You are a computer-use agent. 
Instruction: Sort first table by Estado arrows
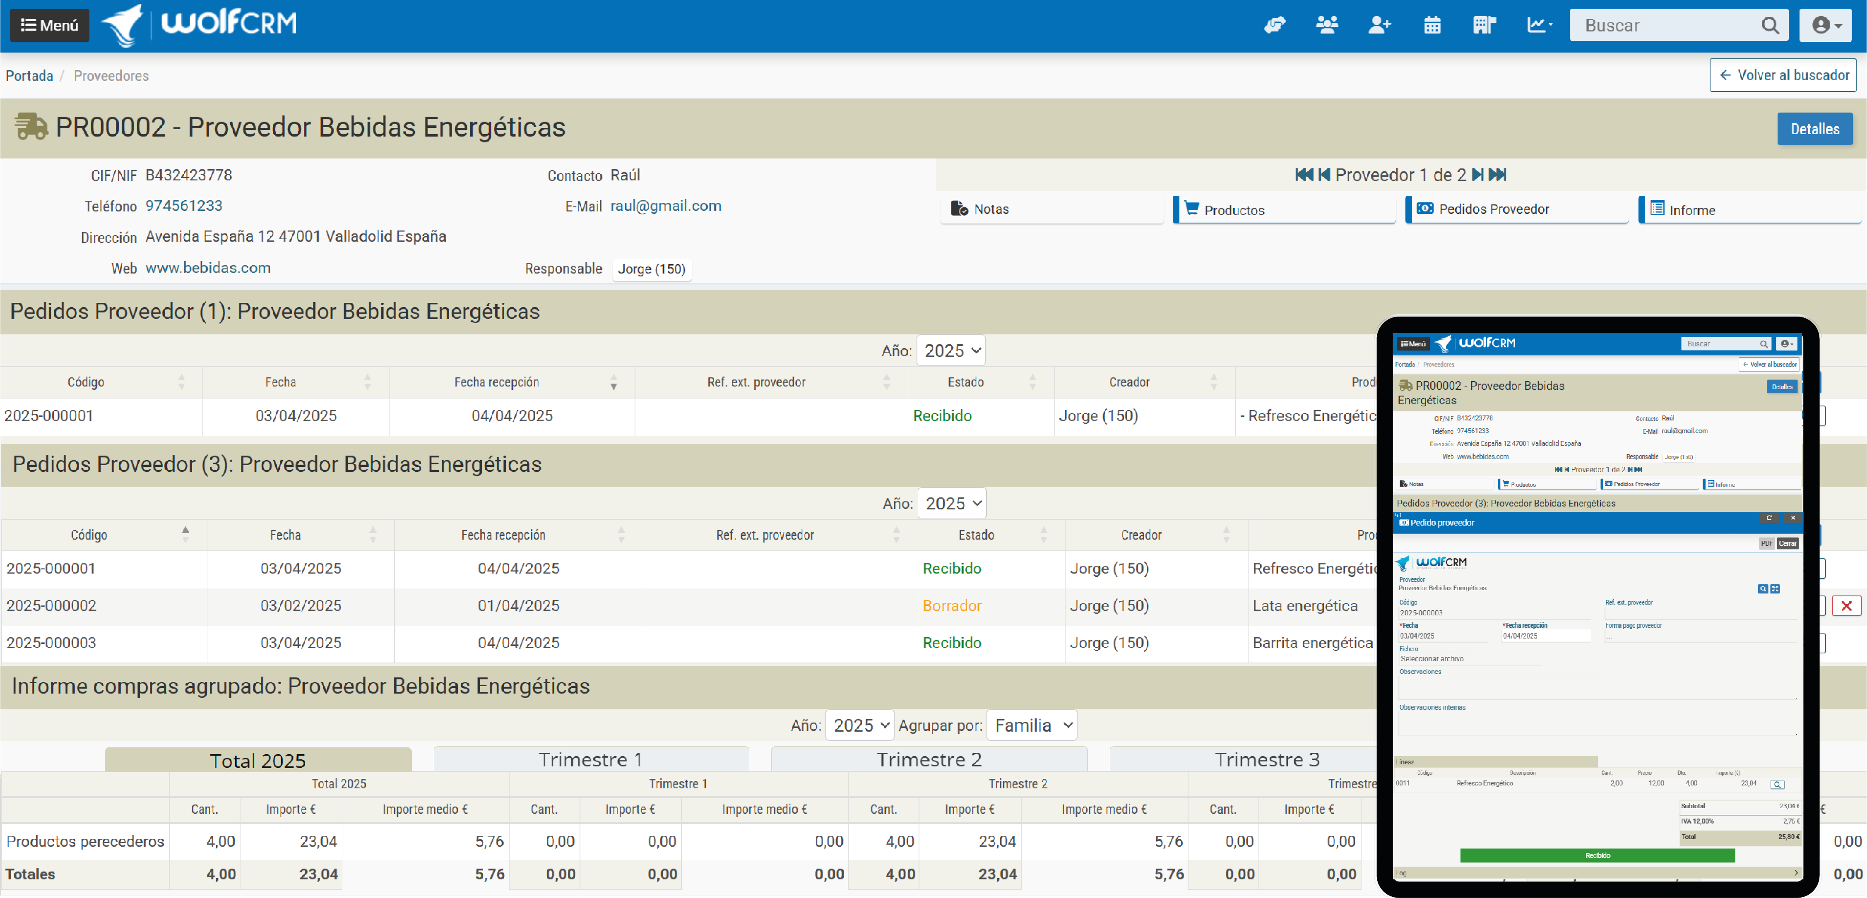pyautogui.click(x=1033, y=382)
